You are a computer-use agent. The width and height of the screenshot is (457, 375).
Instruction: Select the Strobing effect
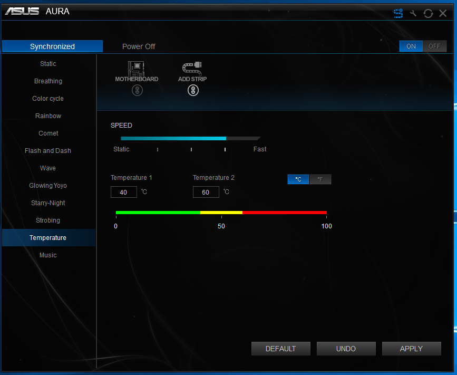48,220
